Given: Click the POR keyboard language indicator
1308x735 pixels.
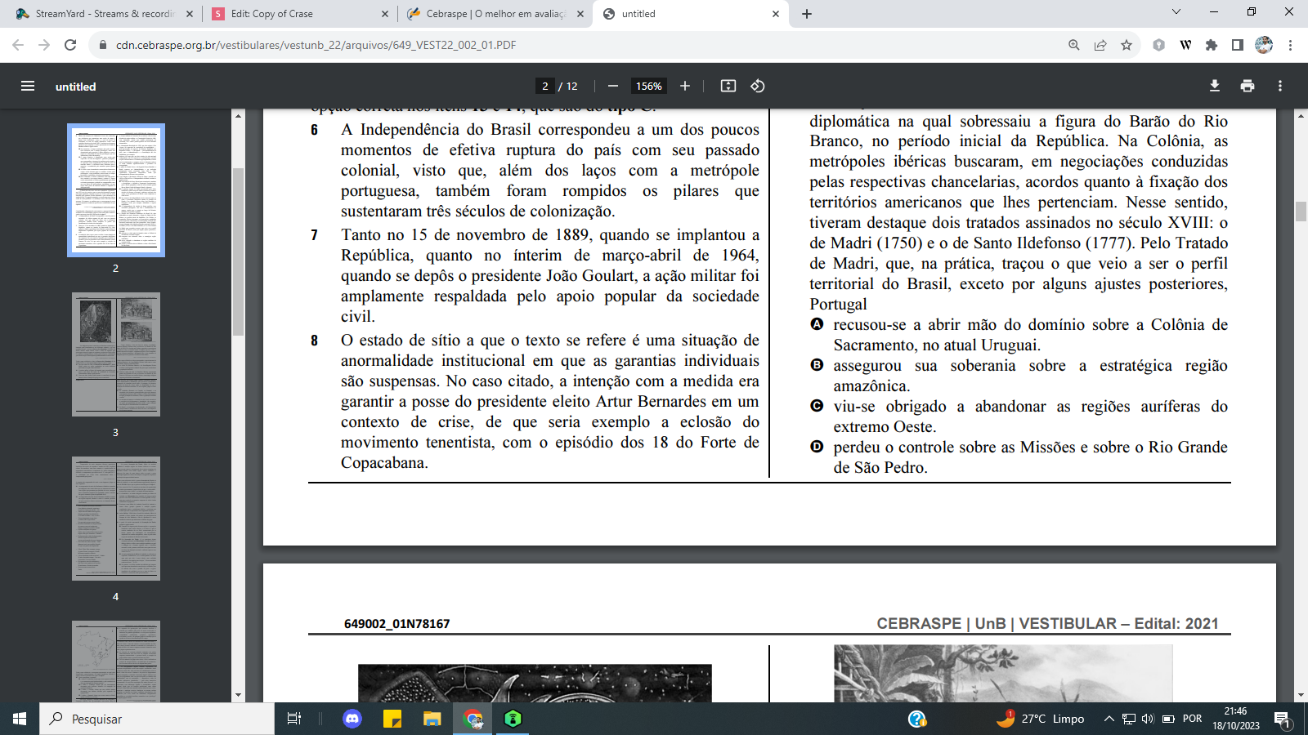Looking at the screenshot, I should click(x=1193, y=719).
